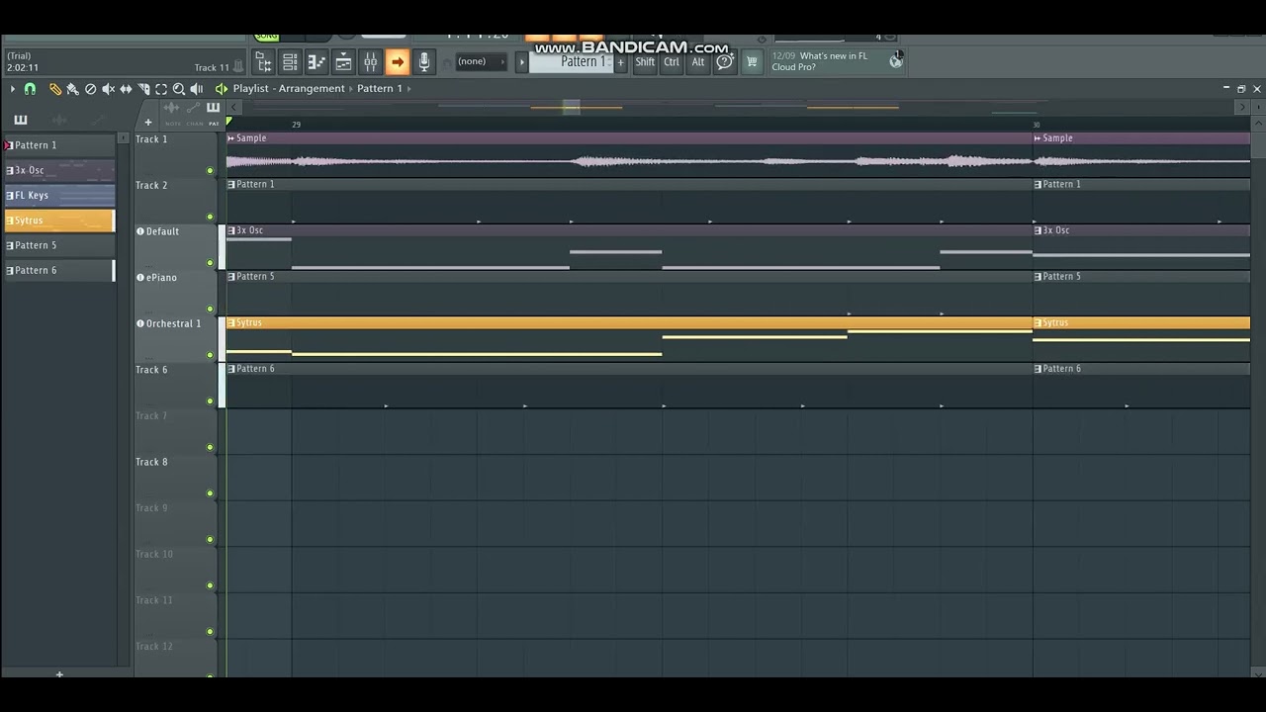Open the first Sample clip menu icon
Screen dimensions: 1266x712
231,138
